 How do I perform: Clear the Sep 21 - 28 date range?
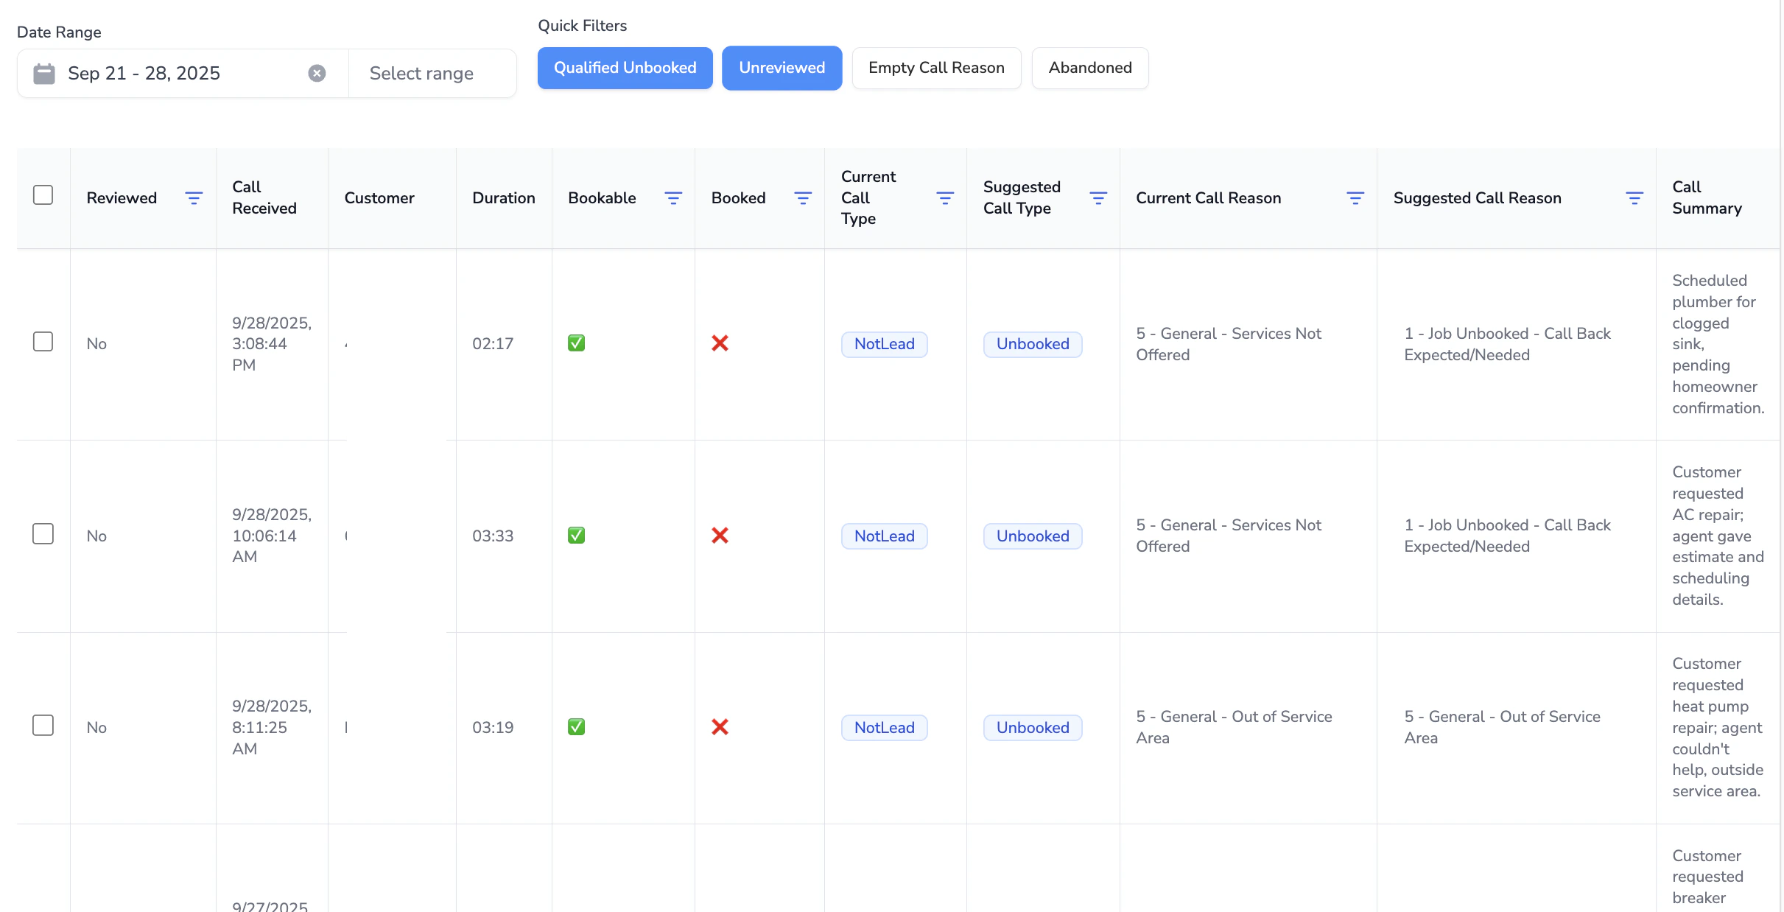pyautogui.click(x=317, y=73)
